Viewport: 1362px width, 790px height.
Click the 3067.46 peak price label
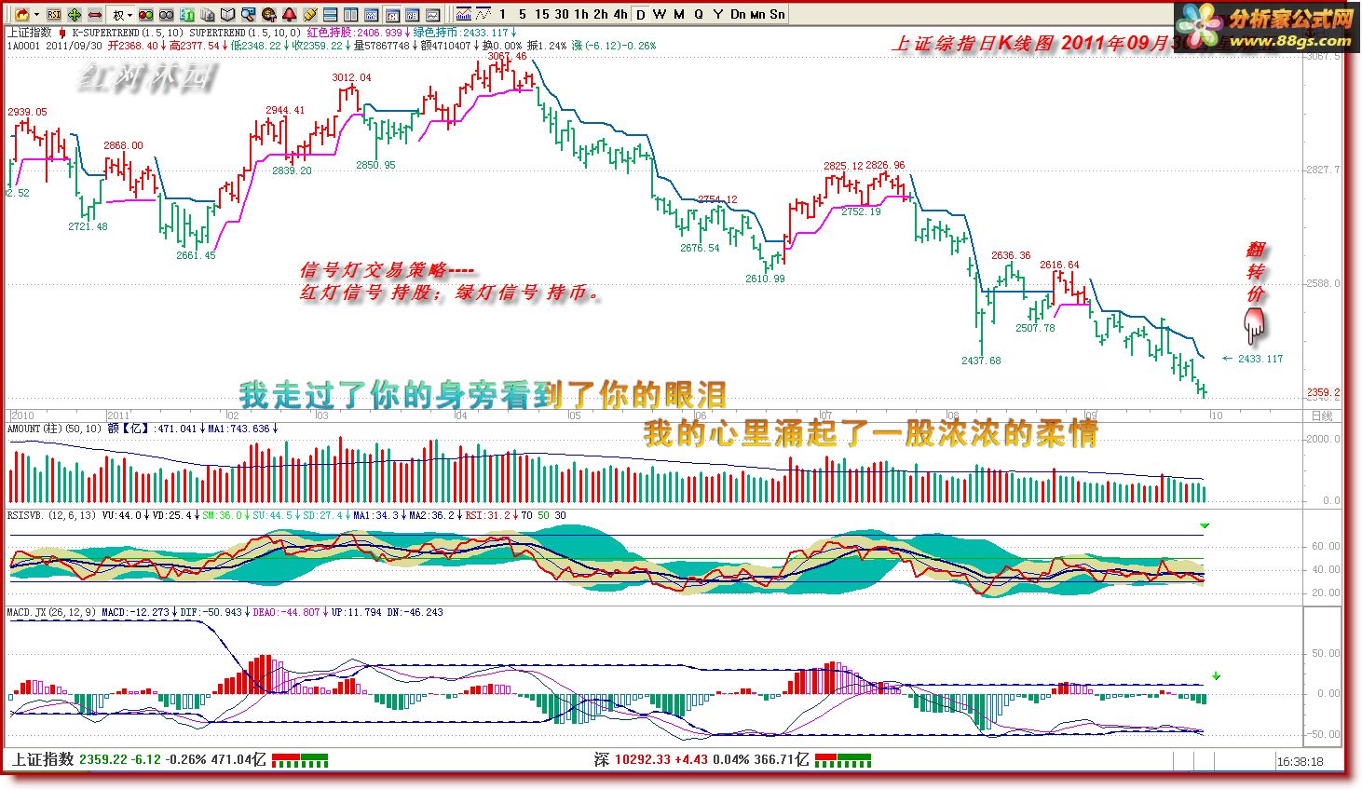pyautogui.click(x=507, y=57)
